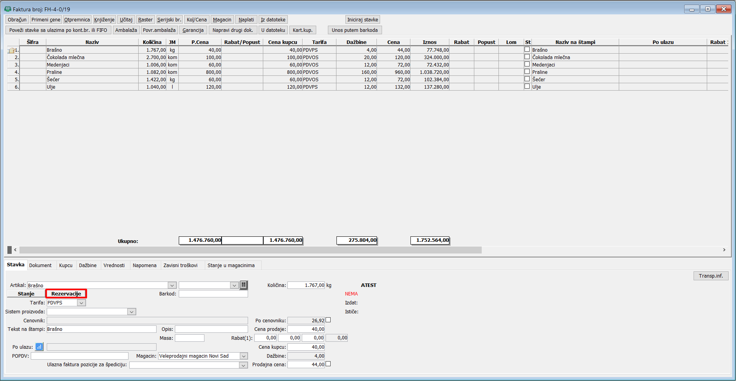Click the scroll right arrow of items grid

pyautogui.click(x=724, y=250)
